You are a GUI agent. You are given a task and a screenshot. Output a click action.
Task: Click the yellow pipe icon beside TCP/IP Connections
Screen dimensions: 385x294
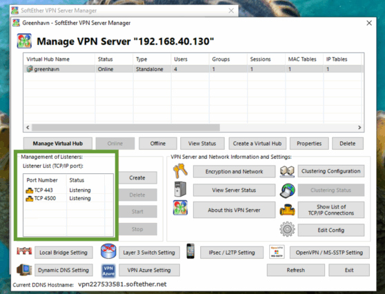(x=287, y=210)
